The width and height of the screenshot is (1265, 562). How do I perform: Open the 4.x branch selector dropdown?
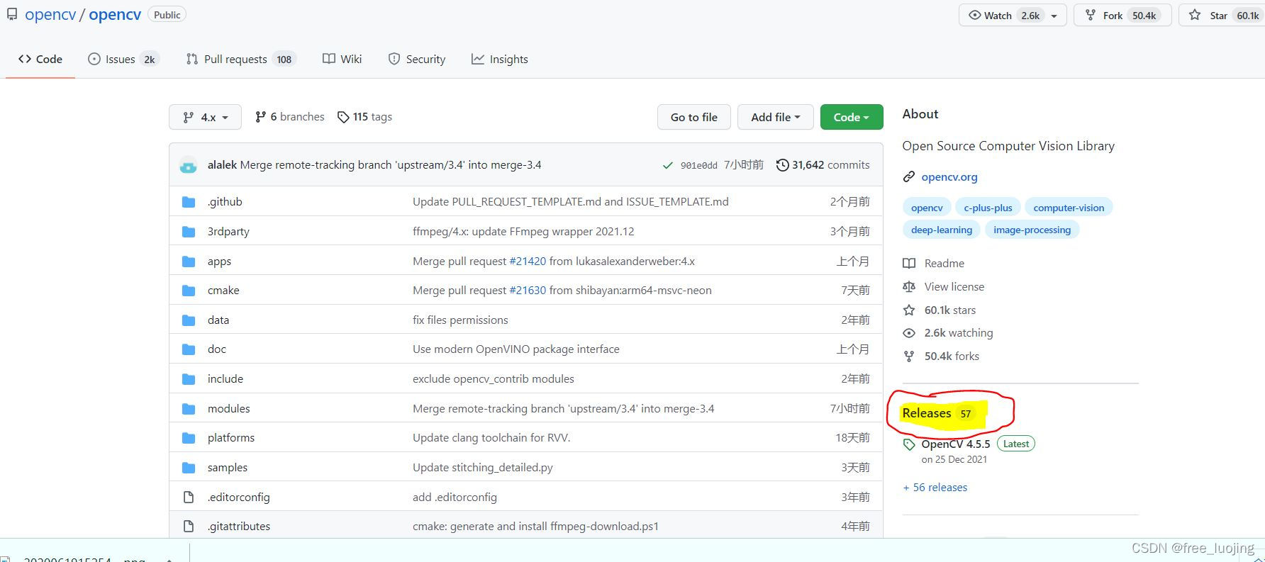point(205,117)
